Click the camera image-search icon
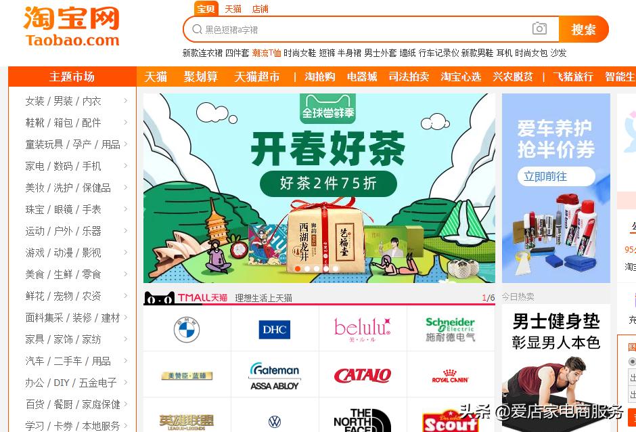This screenshot has height=432, width=636. pyautogui.click(x=539, y=28)
